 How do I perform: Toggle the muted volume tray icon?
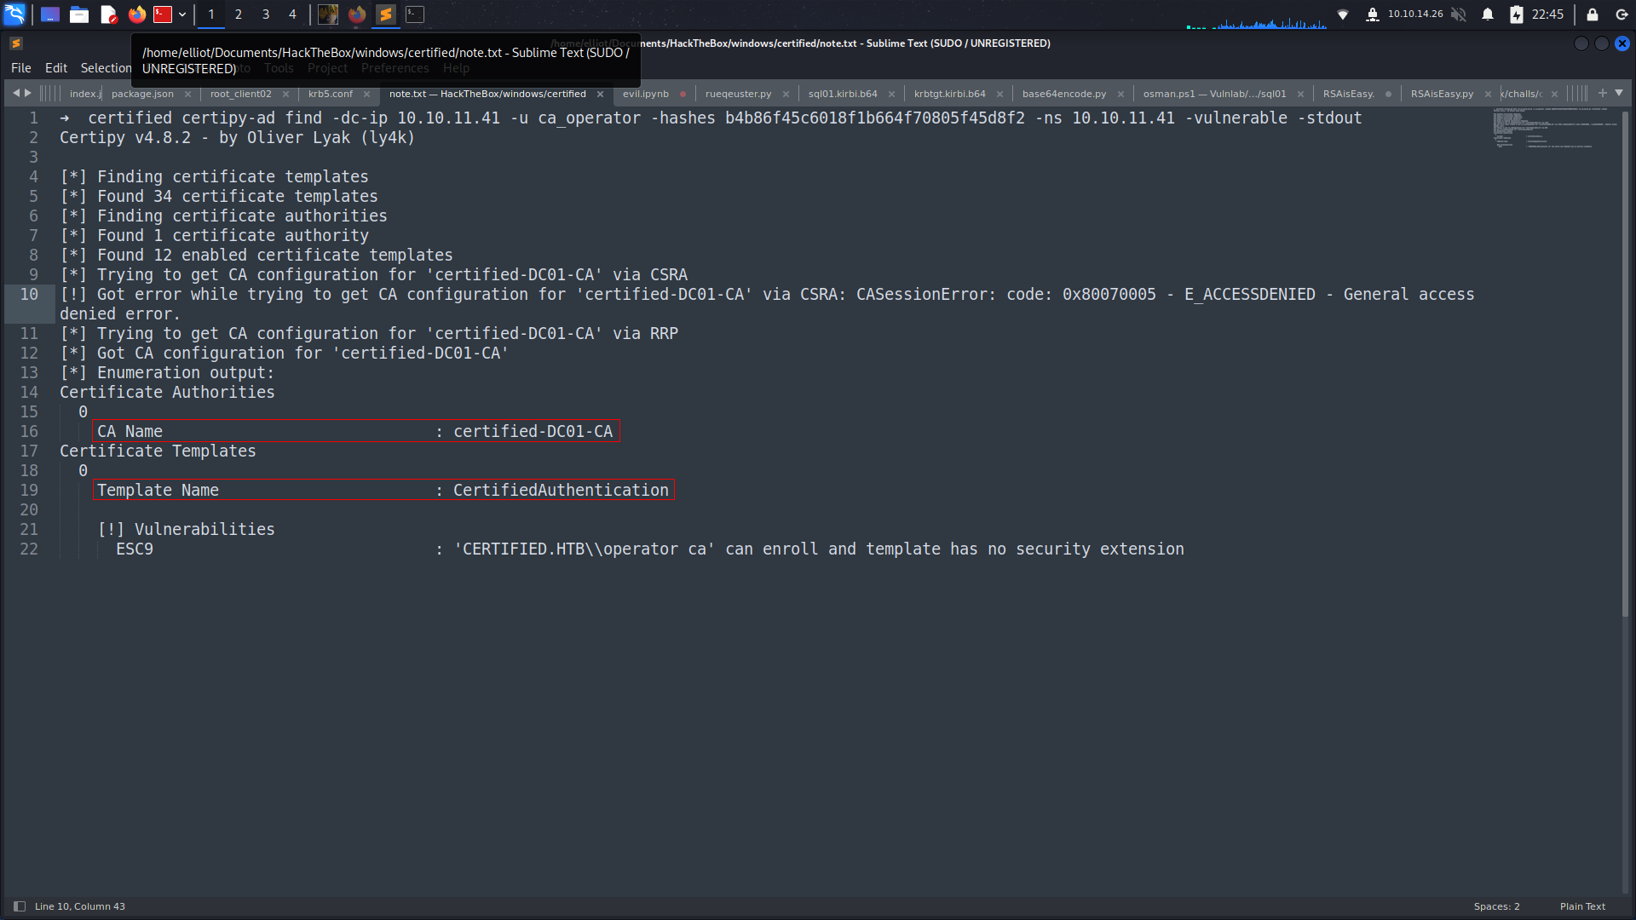pos(1459,14)
